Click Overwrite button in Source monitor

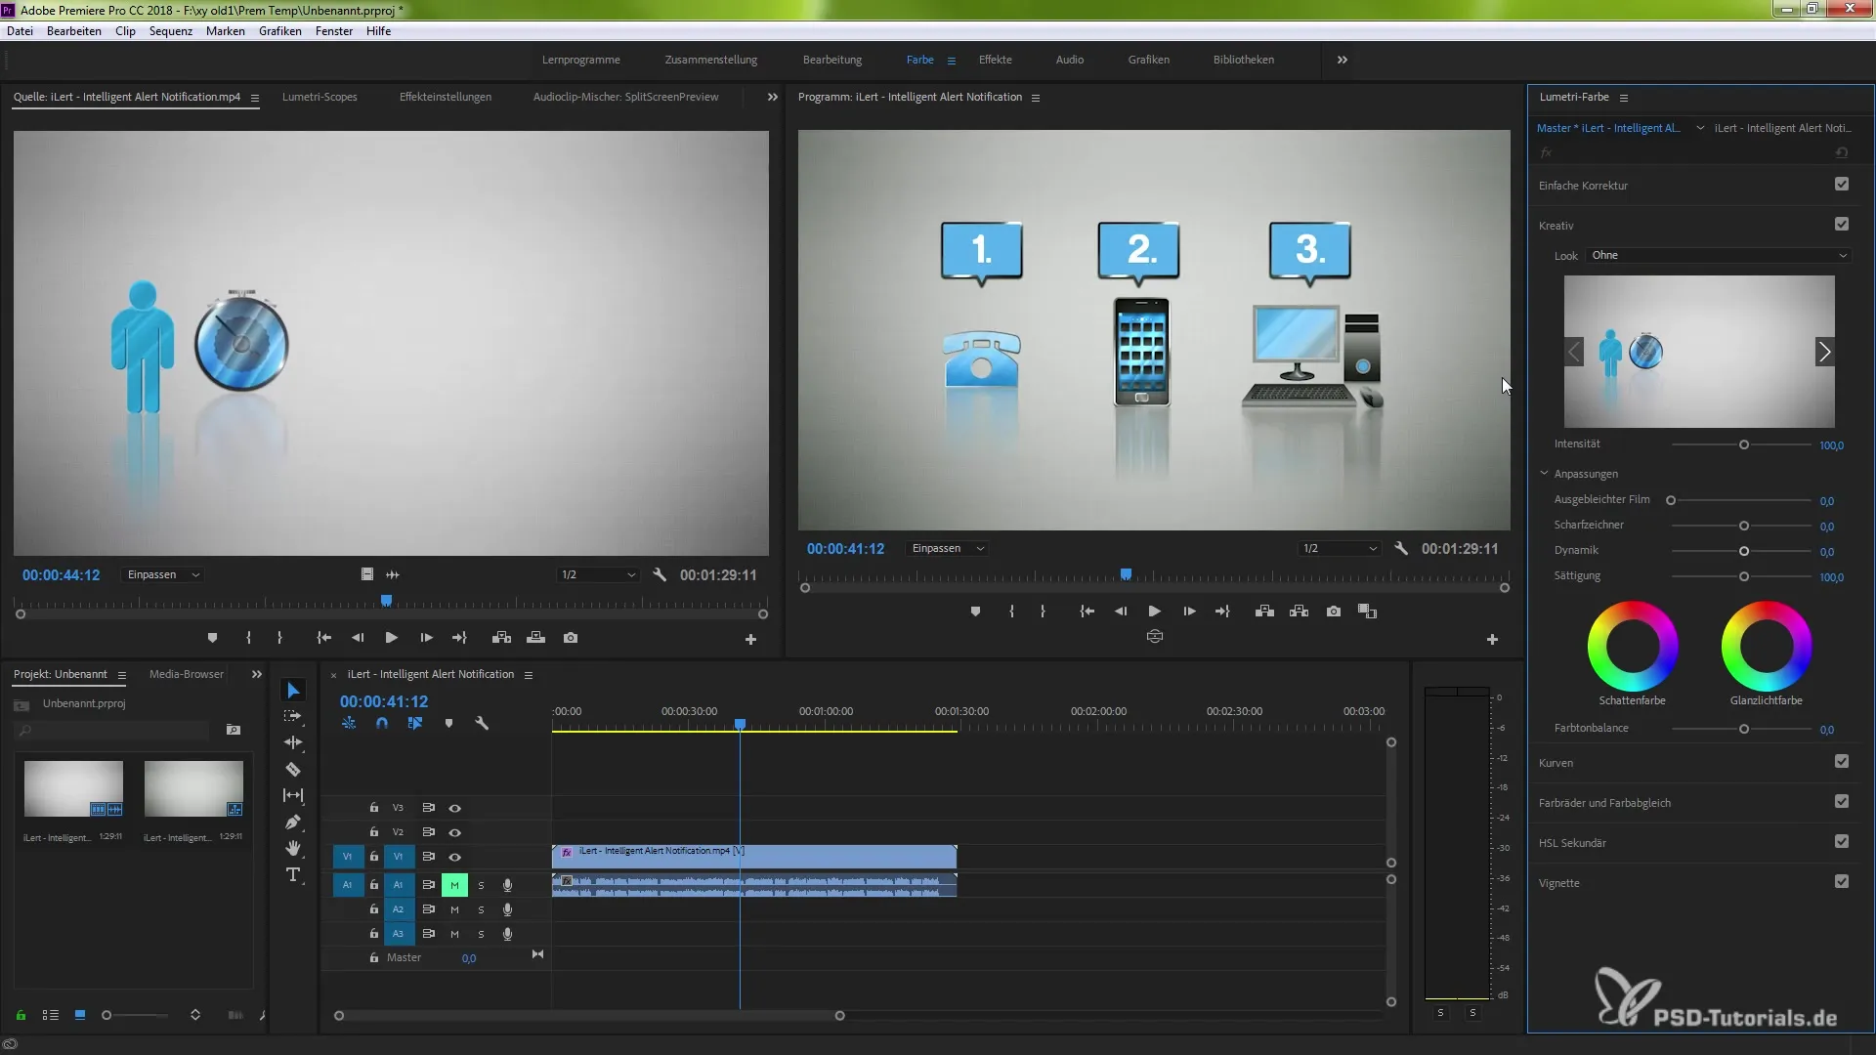(535, 638)
